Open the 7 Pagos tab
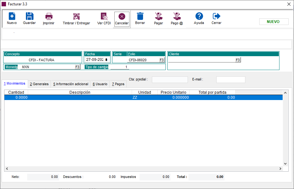294x189 pixels. click(x=118, y=84)
